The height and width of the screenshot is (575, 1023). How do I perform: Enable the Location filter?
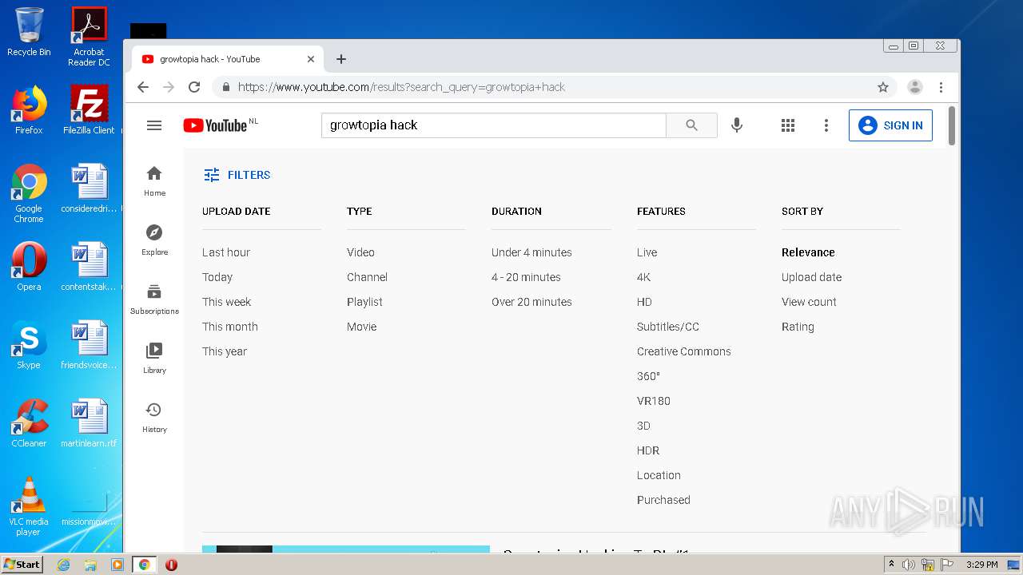click(x=659, y=475)
